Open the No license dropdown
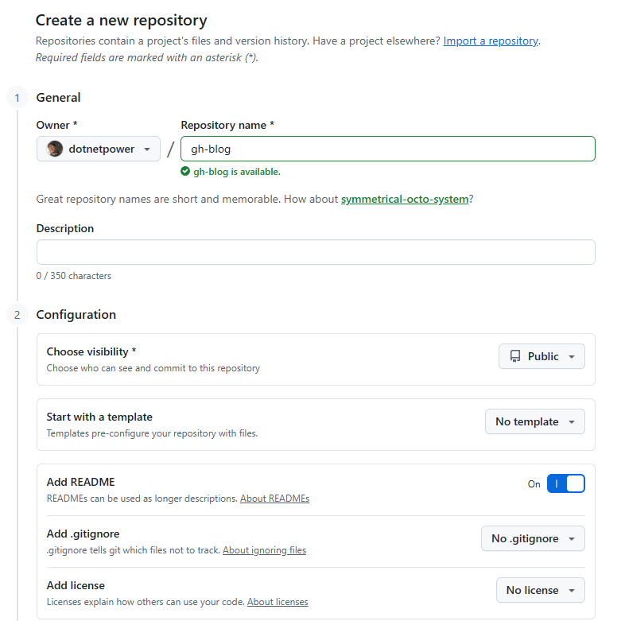Image resolution: width=625 pixels, height=621 pixels. coord(540,590)
